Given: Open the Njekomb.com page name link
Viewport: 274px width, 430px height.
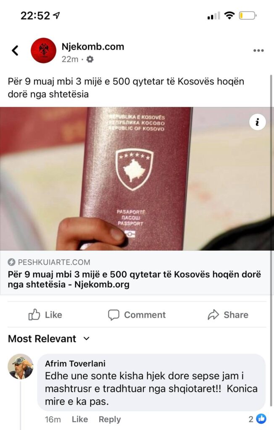Looking at the screenshot, I should (x=93, y=47).
